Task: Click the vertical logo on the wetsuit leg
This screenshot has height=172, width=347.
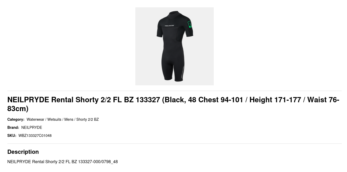Action: point(183,72)
